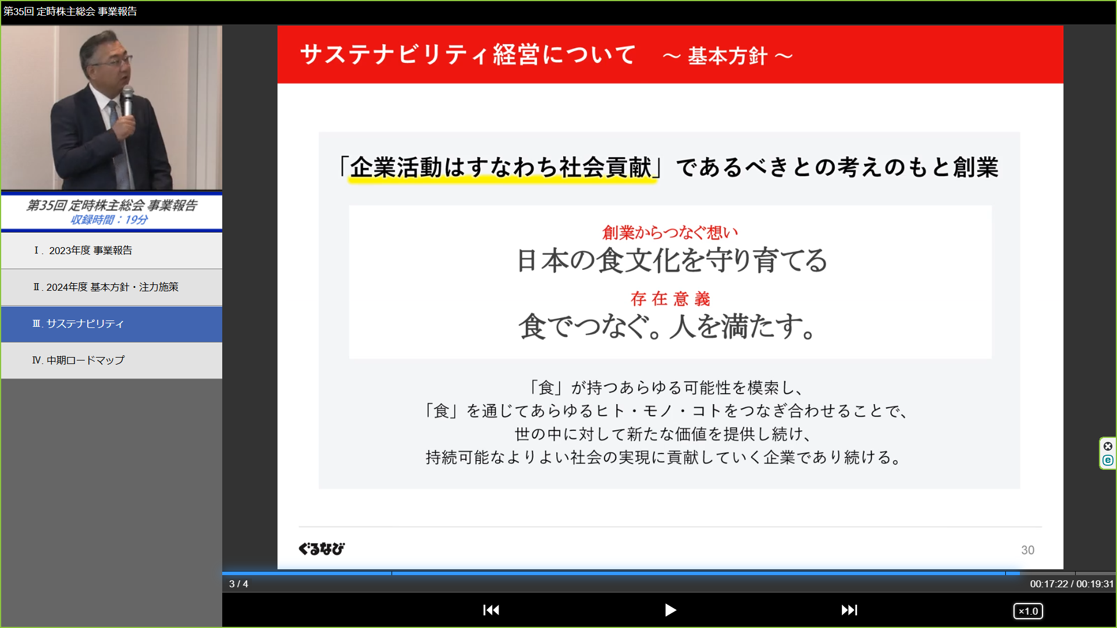This screenshot has height=628, width=1117.
Task: Click the ぐるなび logo on the slide
Action: pyautogui.click(x=321, y=549)
